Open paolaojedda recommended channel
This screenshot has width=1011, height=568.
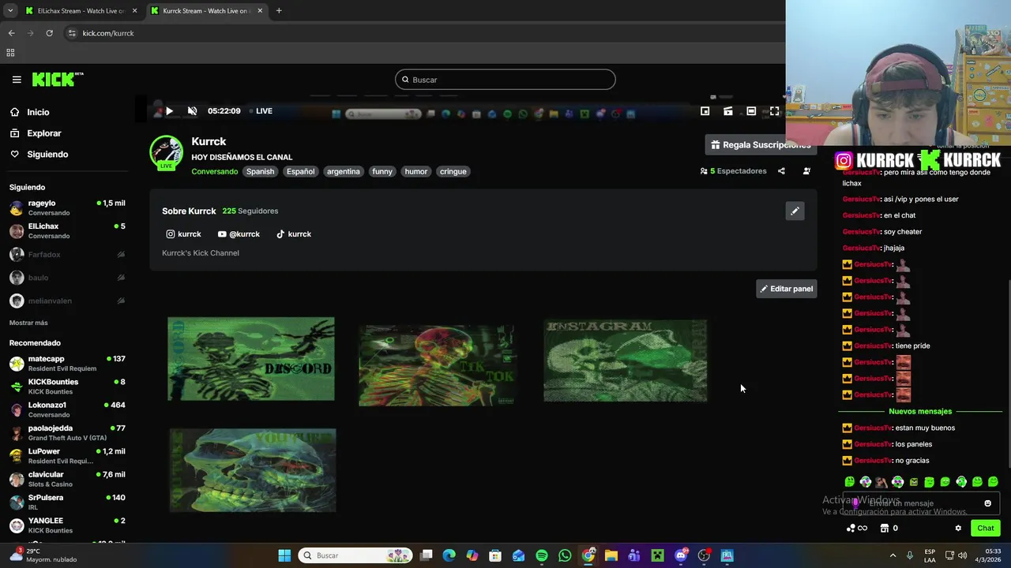coord(67,432)
